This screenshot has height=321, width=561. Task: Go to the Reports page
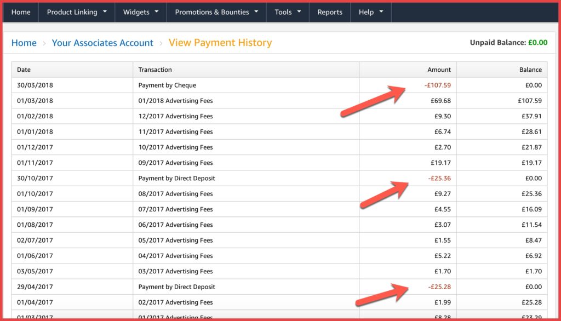(x=329, y=12)
